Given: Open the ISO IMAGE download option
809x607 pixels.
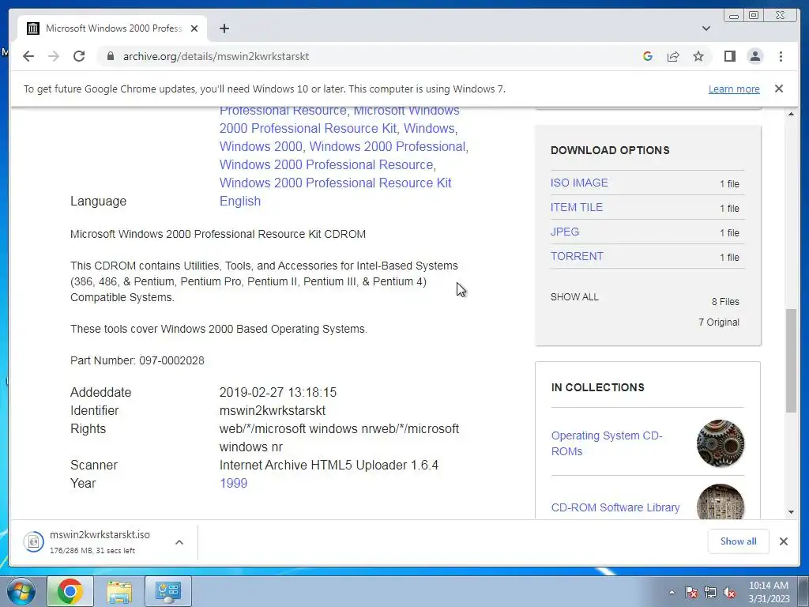Looking at the screenshot, I should (579, 183).
